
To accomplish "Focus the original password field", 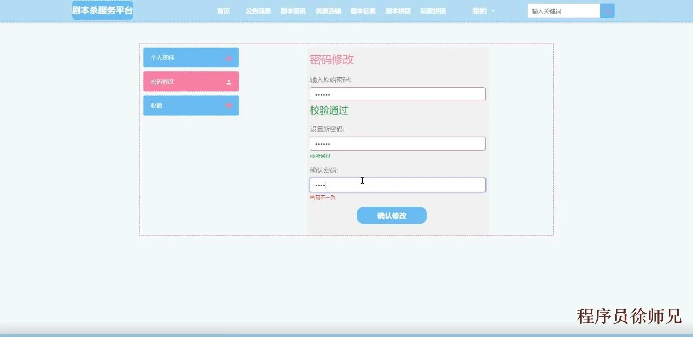I will click(398, 94).
